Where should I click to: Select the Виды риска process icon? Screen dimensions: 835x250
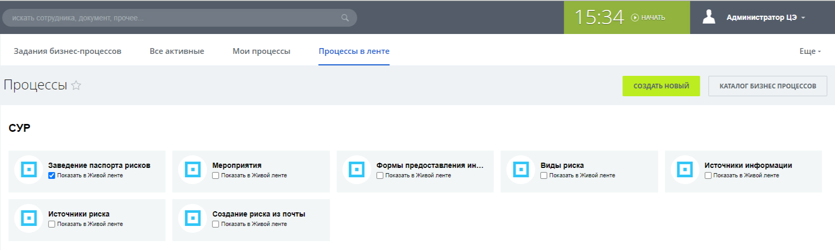point(521,170)
